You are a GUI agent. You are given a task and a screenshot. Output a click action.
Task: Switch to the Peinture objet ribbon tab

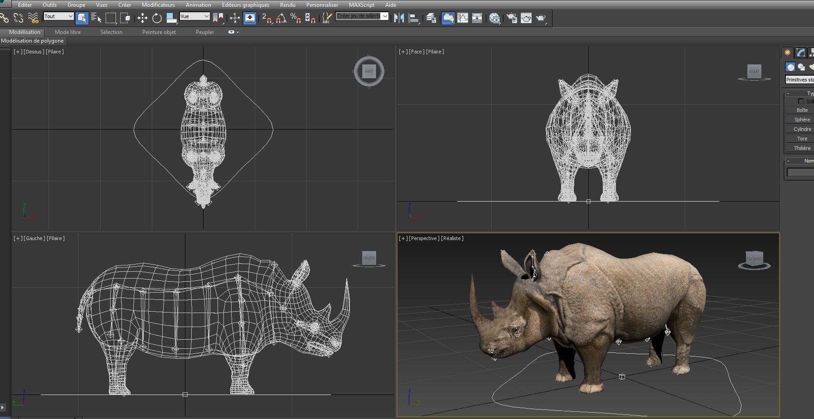(x=159, y=32)
